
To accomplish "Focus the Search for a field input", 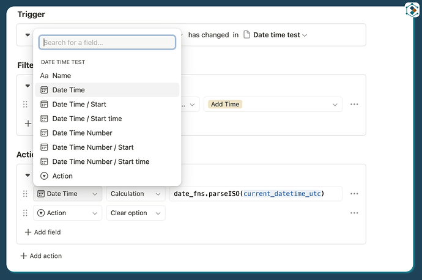I will tap(107, 43).
